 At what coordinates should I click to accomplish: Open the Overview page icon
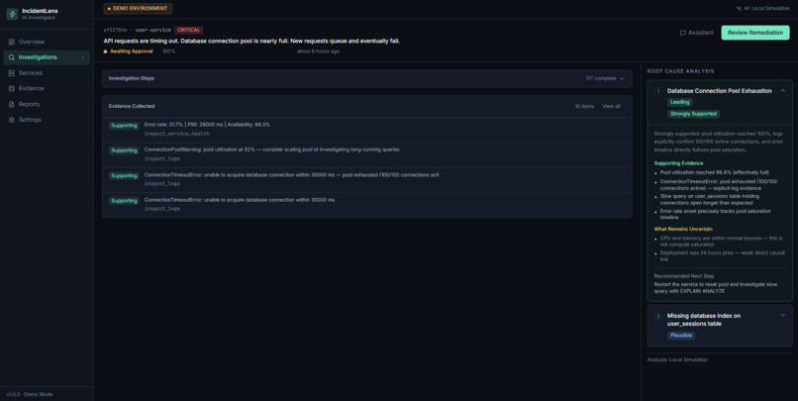click(11, 42)
